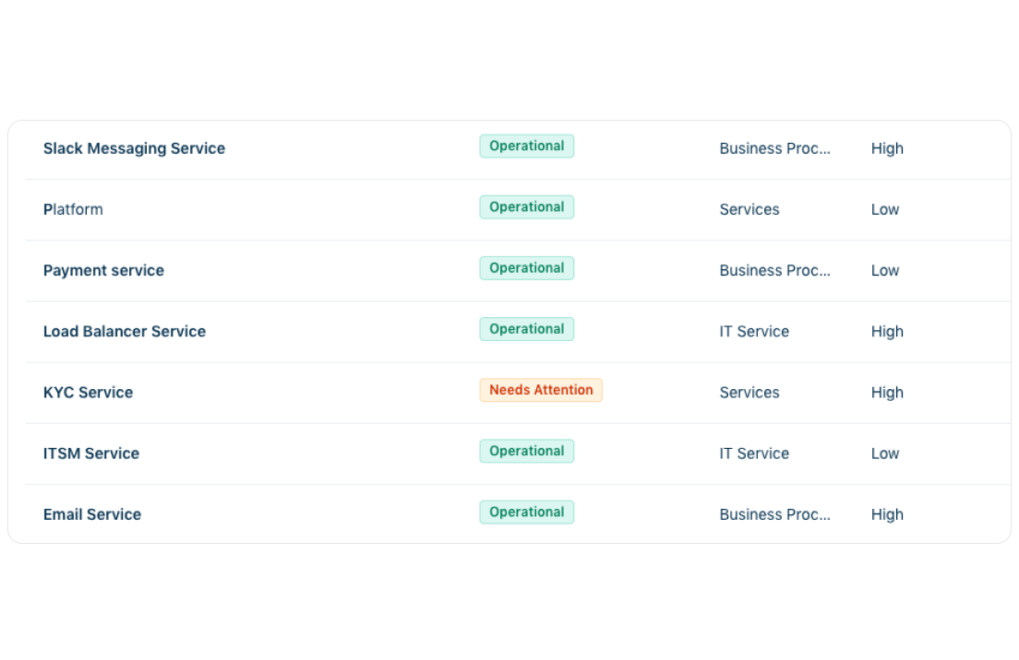Open the Email Service link

92,514
